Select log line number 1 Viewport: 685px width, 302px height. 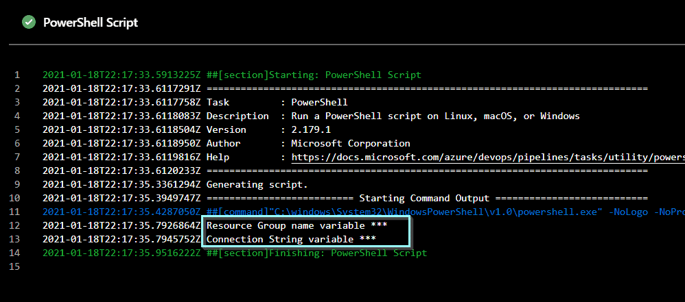click(17, 75)
